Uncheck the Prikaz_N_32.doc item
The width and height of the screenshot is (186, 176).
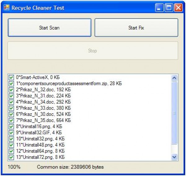tap(11, 90)
